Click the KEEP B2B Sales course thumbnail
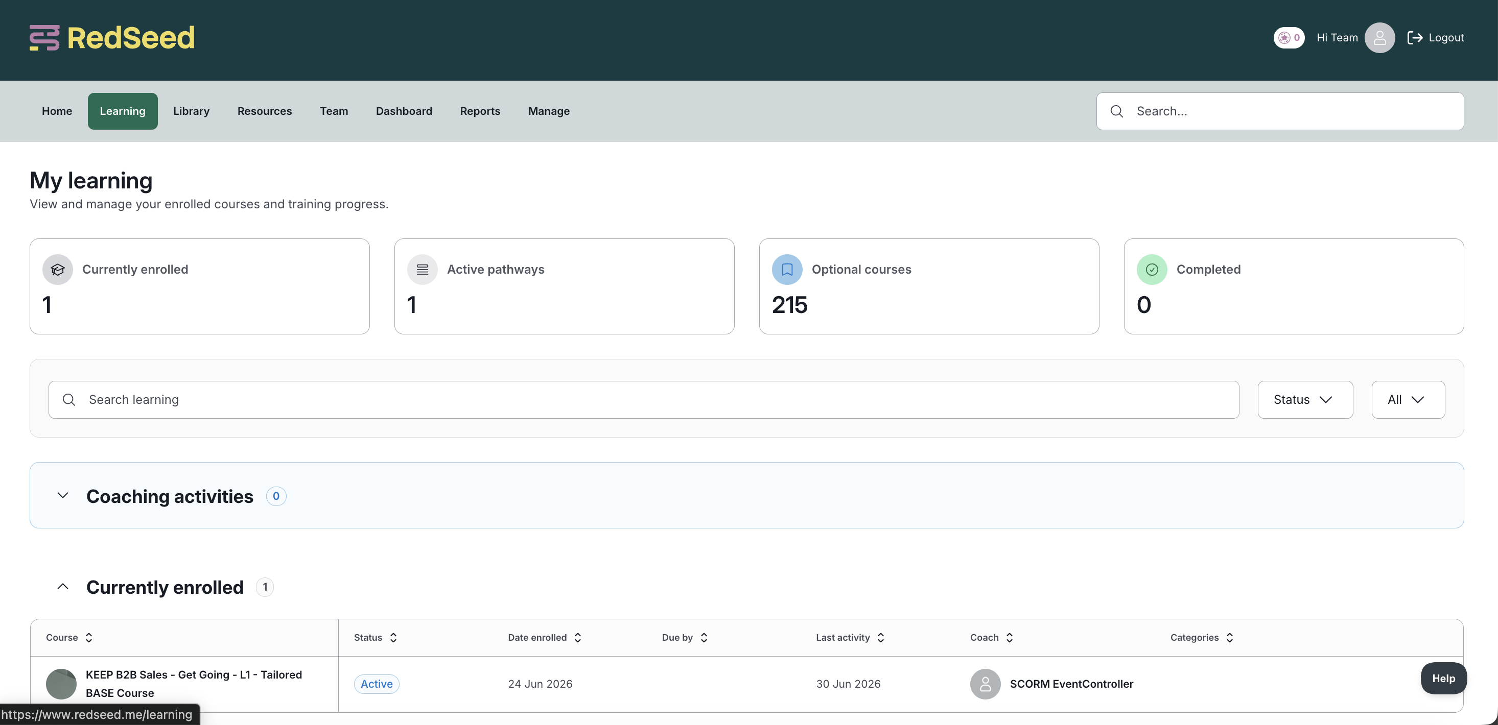The height and width of the screenshot is (725, 1498). click(61, 684)
